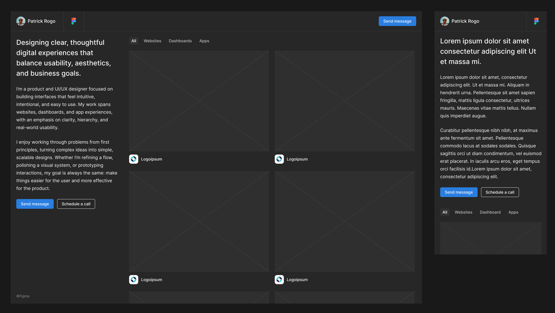
Task: Switch to Websites tab in mobile frame
Action: [463, 212]
